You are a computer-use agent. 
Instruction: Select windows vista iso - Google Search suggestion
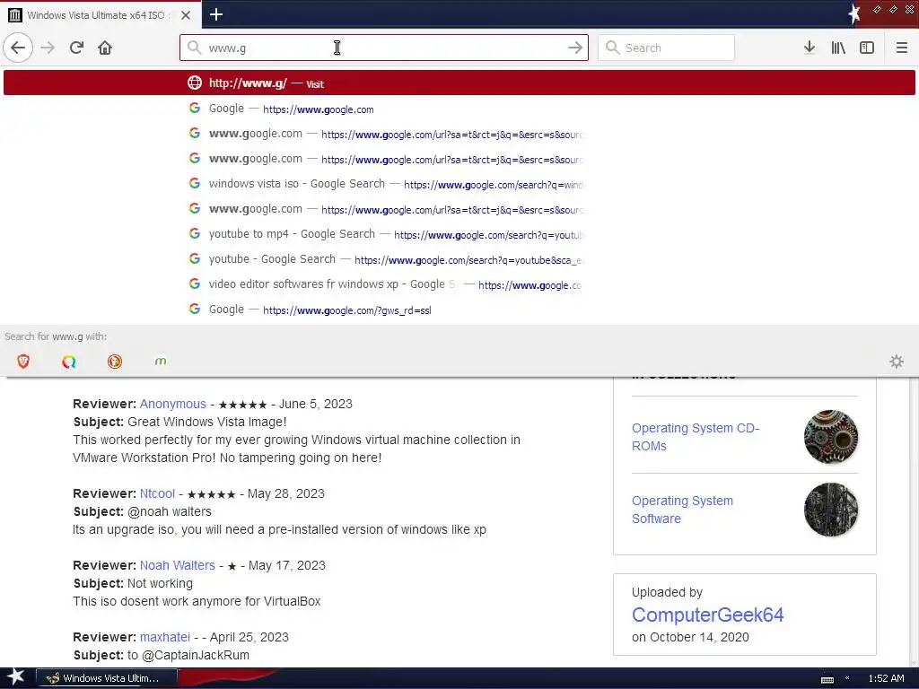tap(459, 184)
